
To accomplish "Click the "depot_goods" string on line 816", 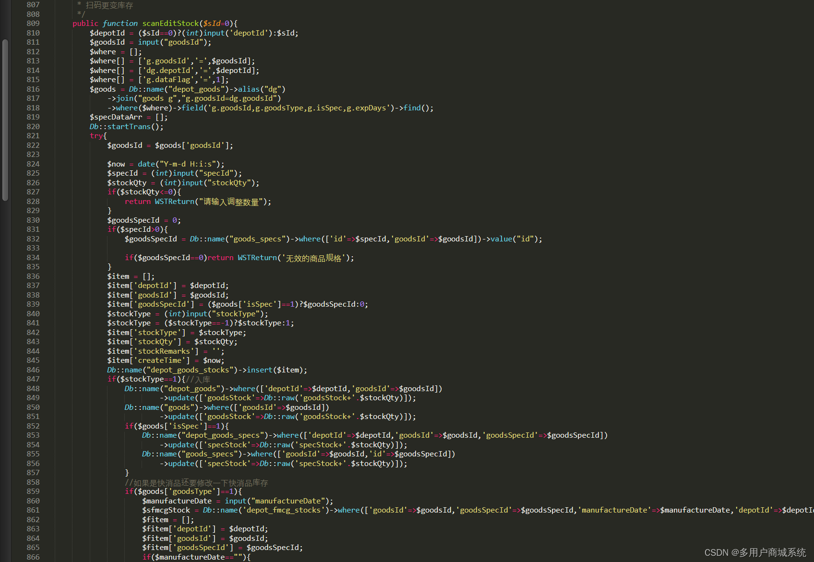I will click(196, 89).
